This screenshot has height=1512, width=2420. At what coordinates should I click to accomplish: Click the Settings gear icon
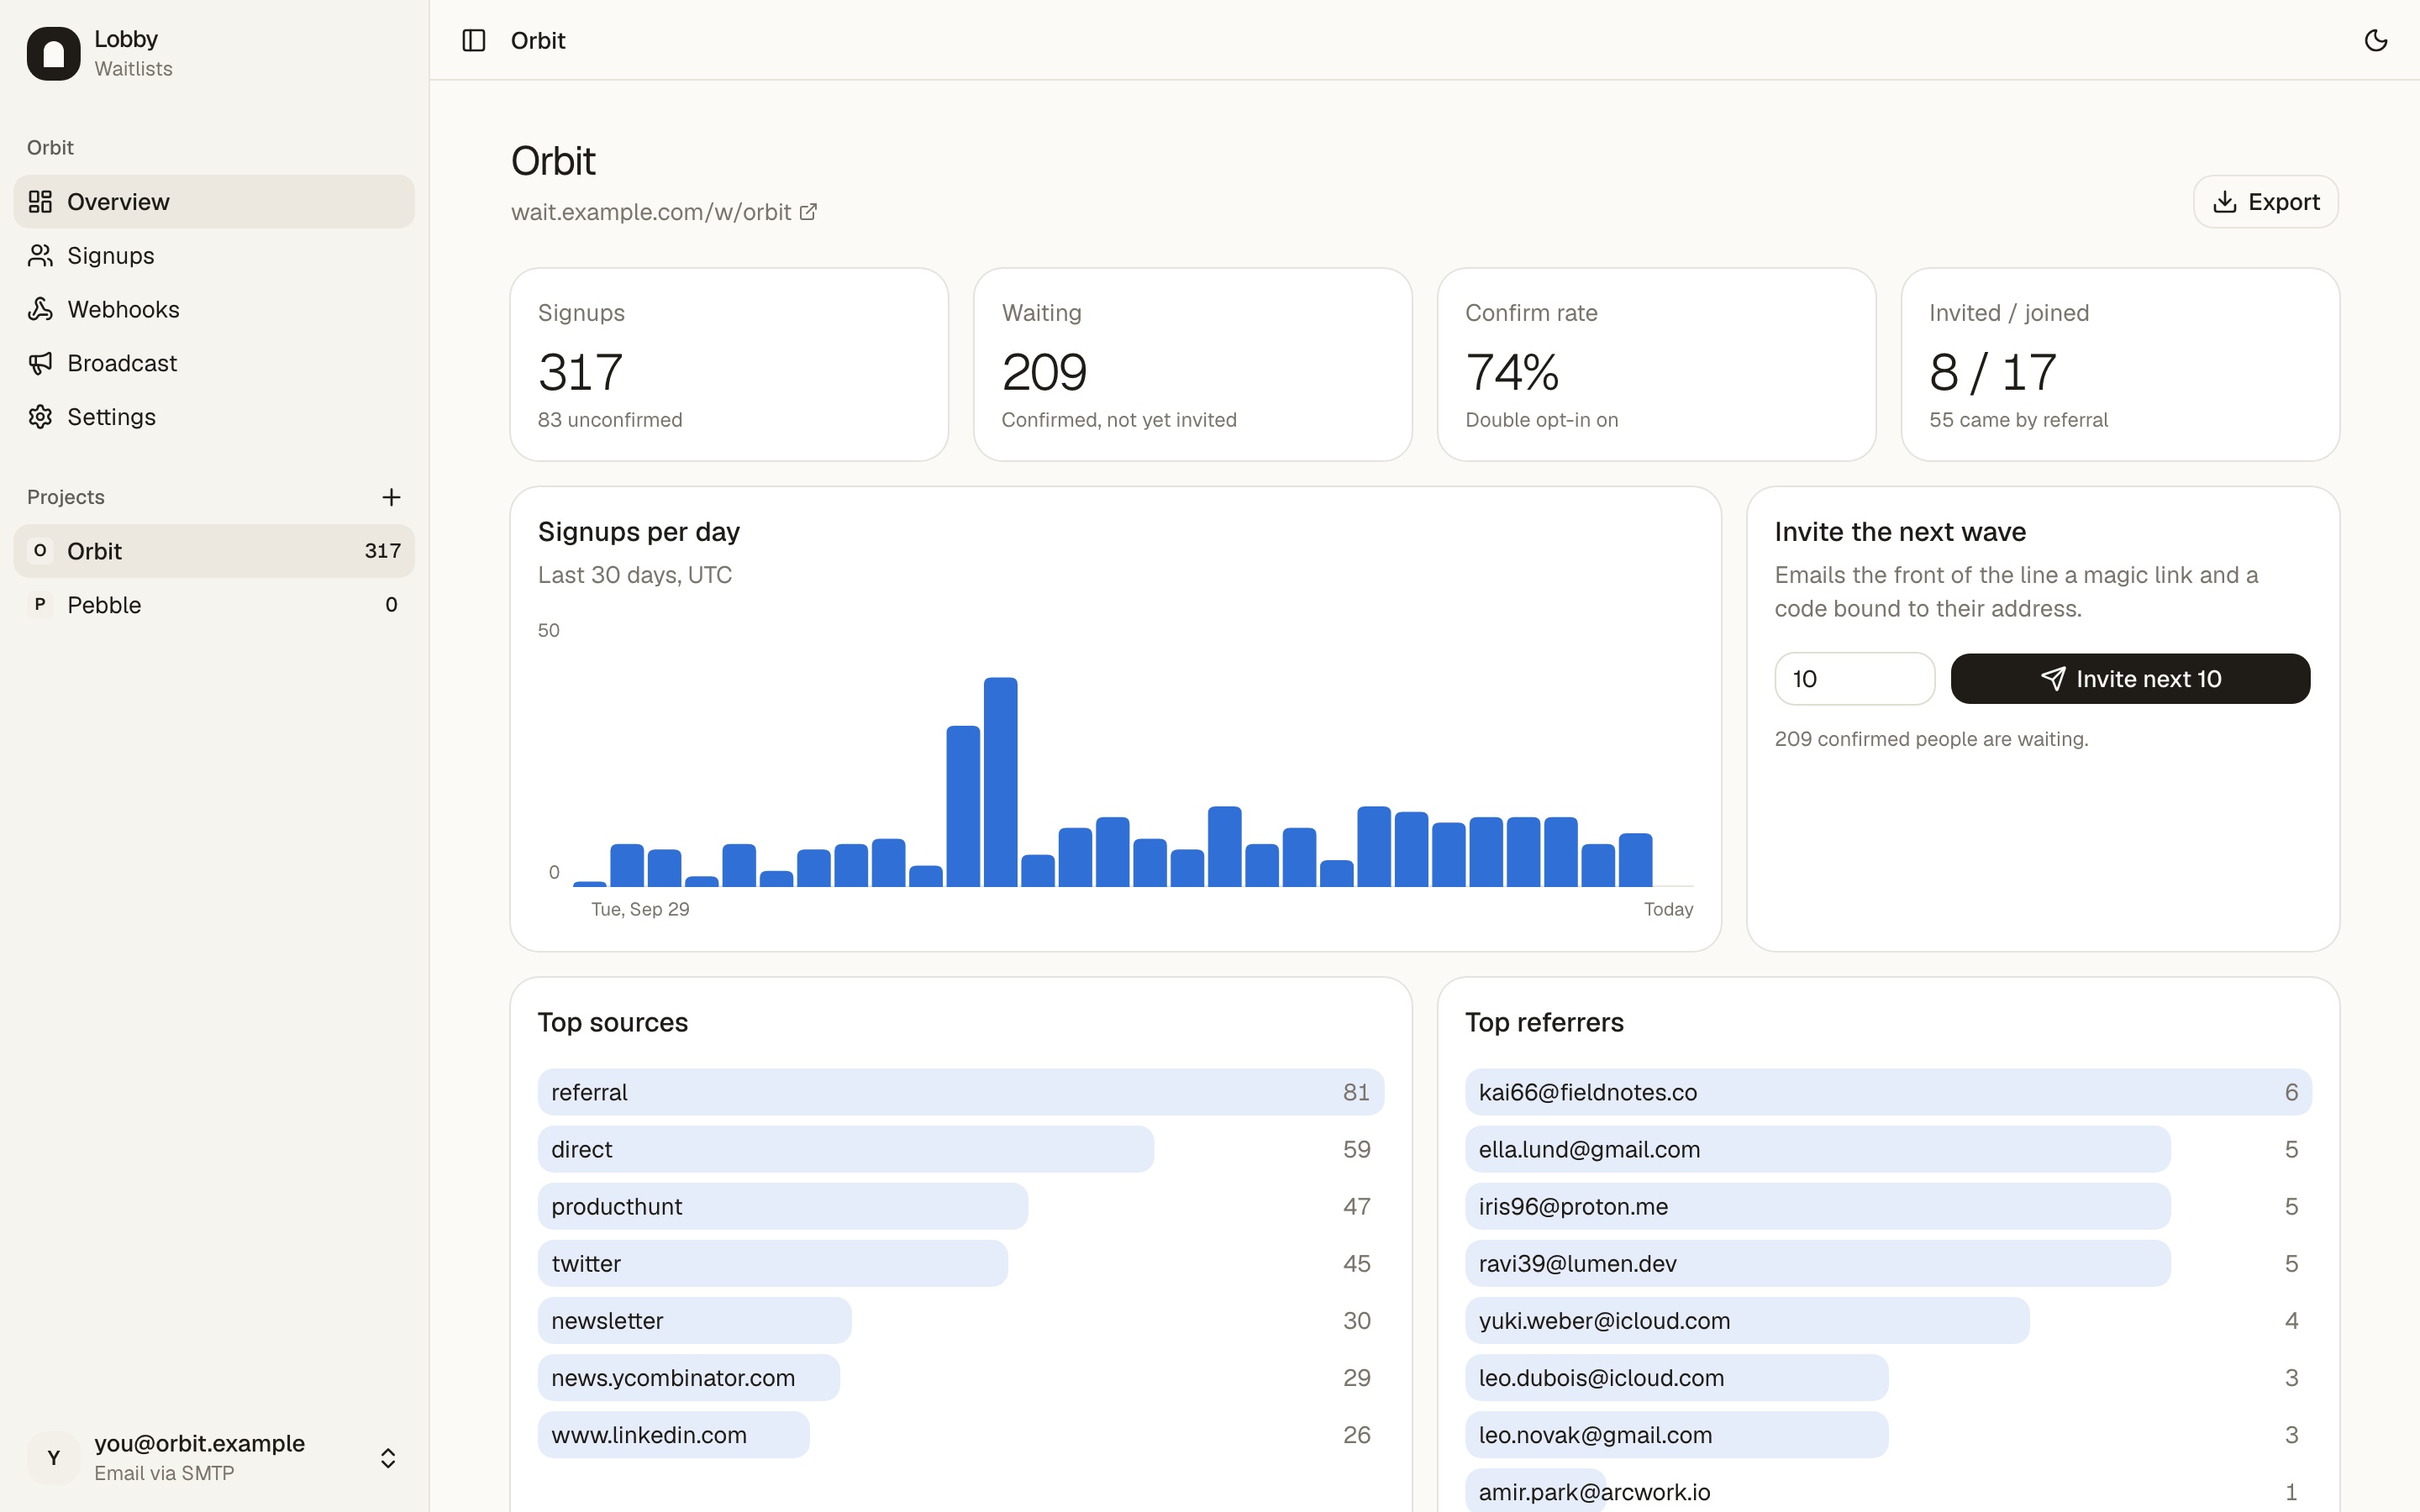tap(40, 417)
